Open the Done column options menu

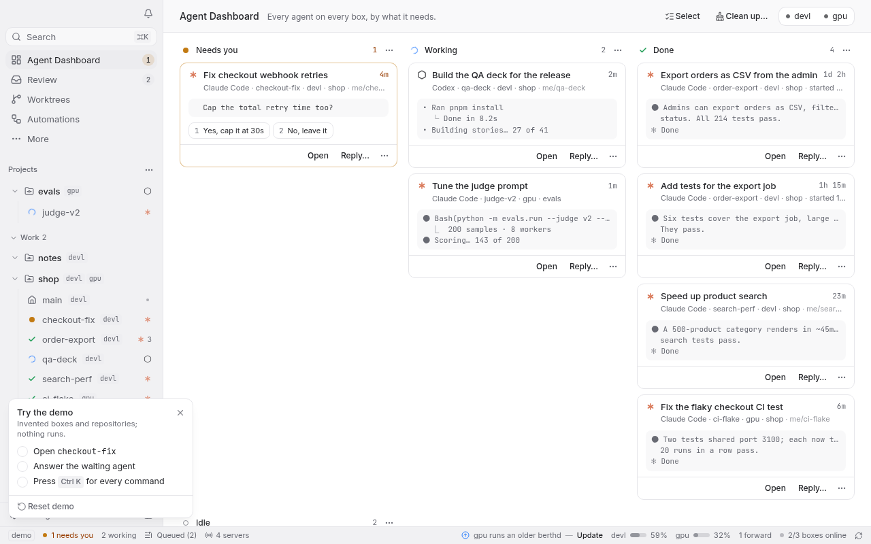click(x=847, y=50)
